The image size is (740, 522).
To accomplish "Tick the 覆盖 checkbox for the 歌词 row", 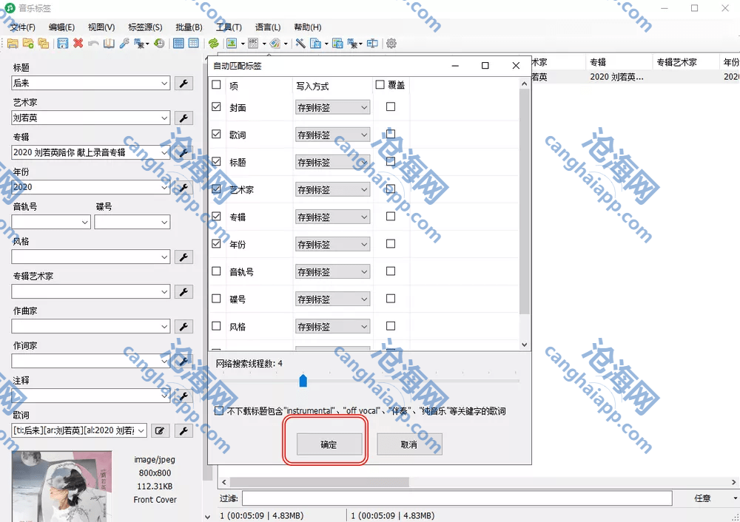I will pyautogui.click(x=391, y=135).
